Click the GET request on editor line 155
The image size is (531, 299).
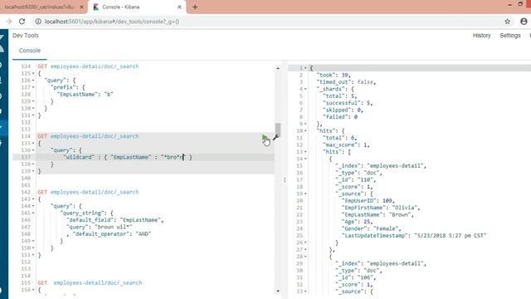pyautogui.click(x=90, y=282)
